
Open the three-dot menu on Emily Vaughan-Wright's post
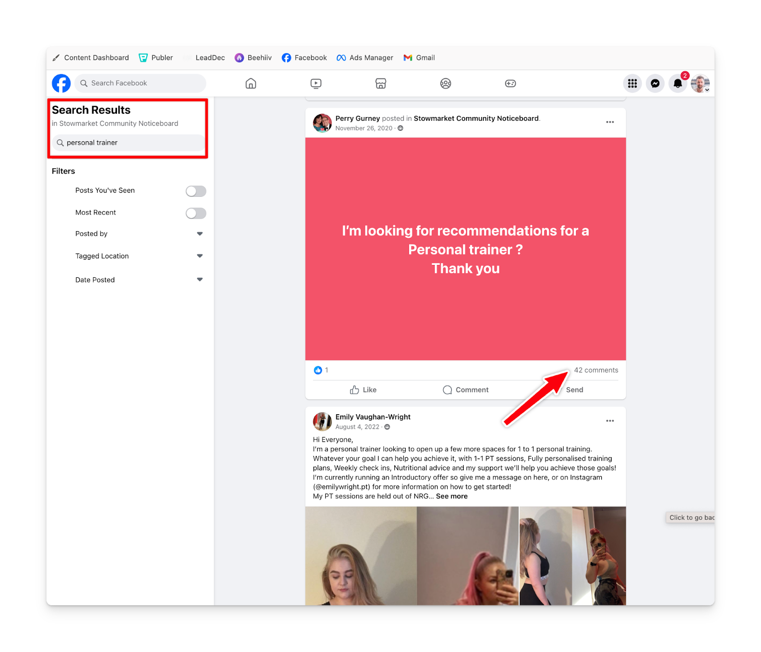click(x=610, y=421)
